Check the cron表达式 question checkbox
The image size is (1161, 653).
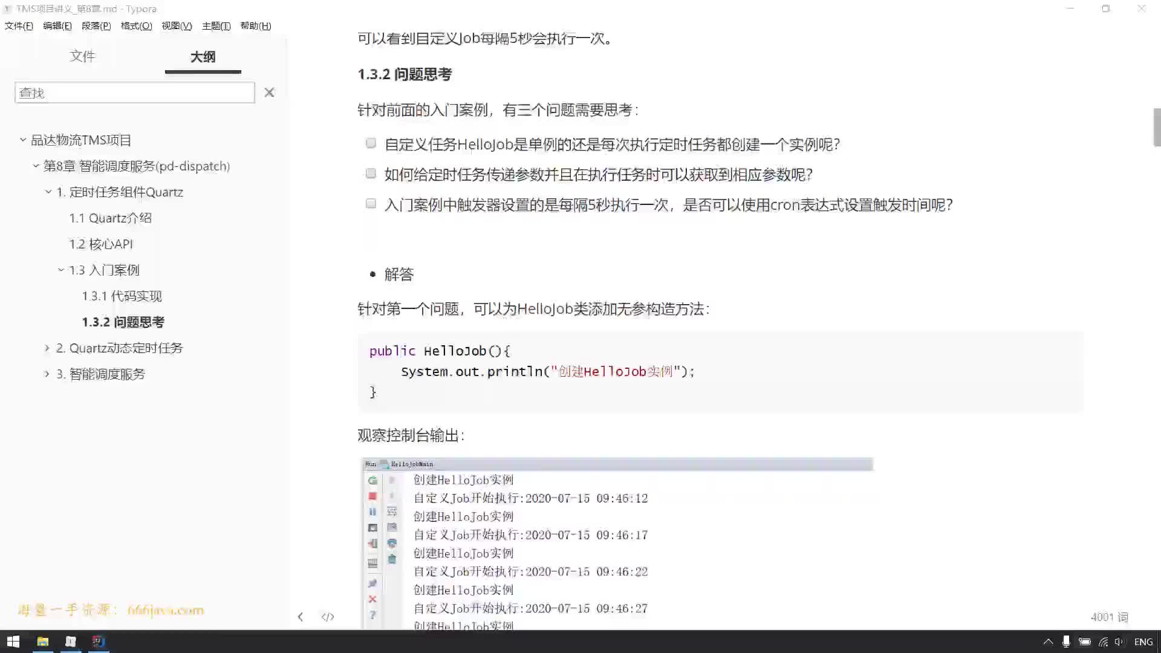371,204
